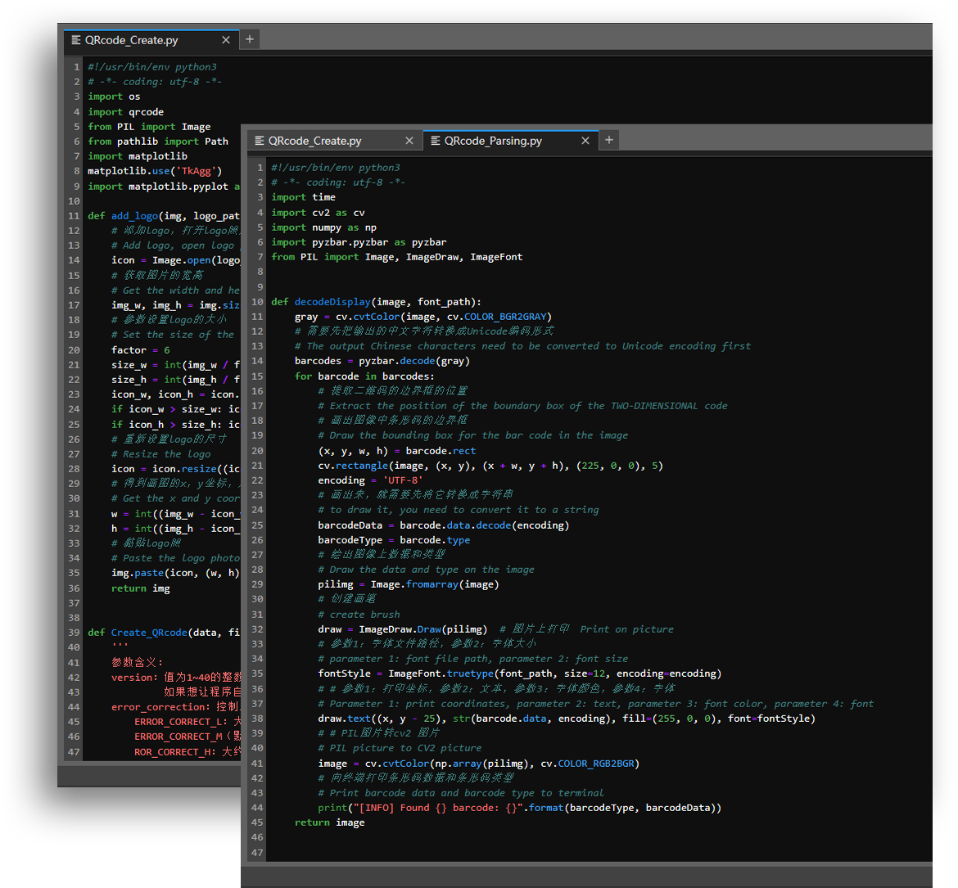Click 'decodeDisplay' function name in front editor
This screenshot has height=888, width=958.
point(332,302)
